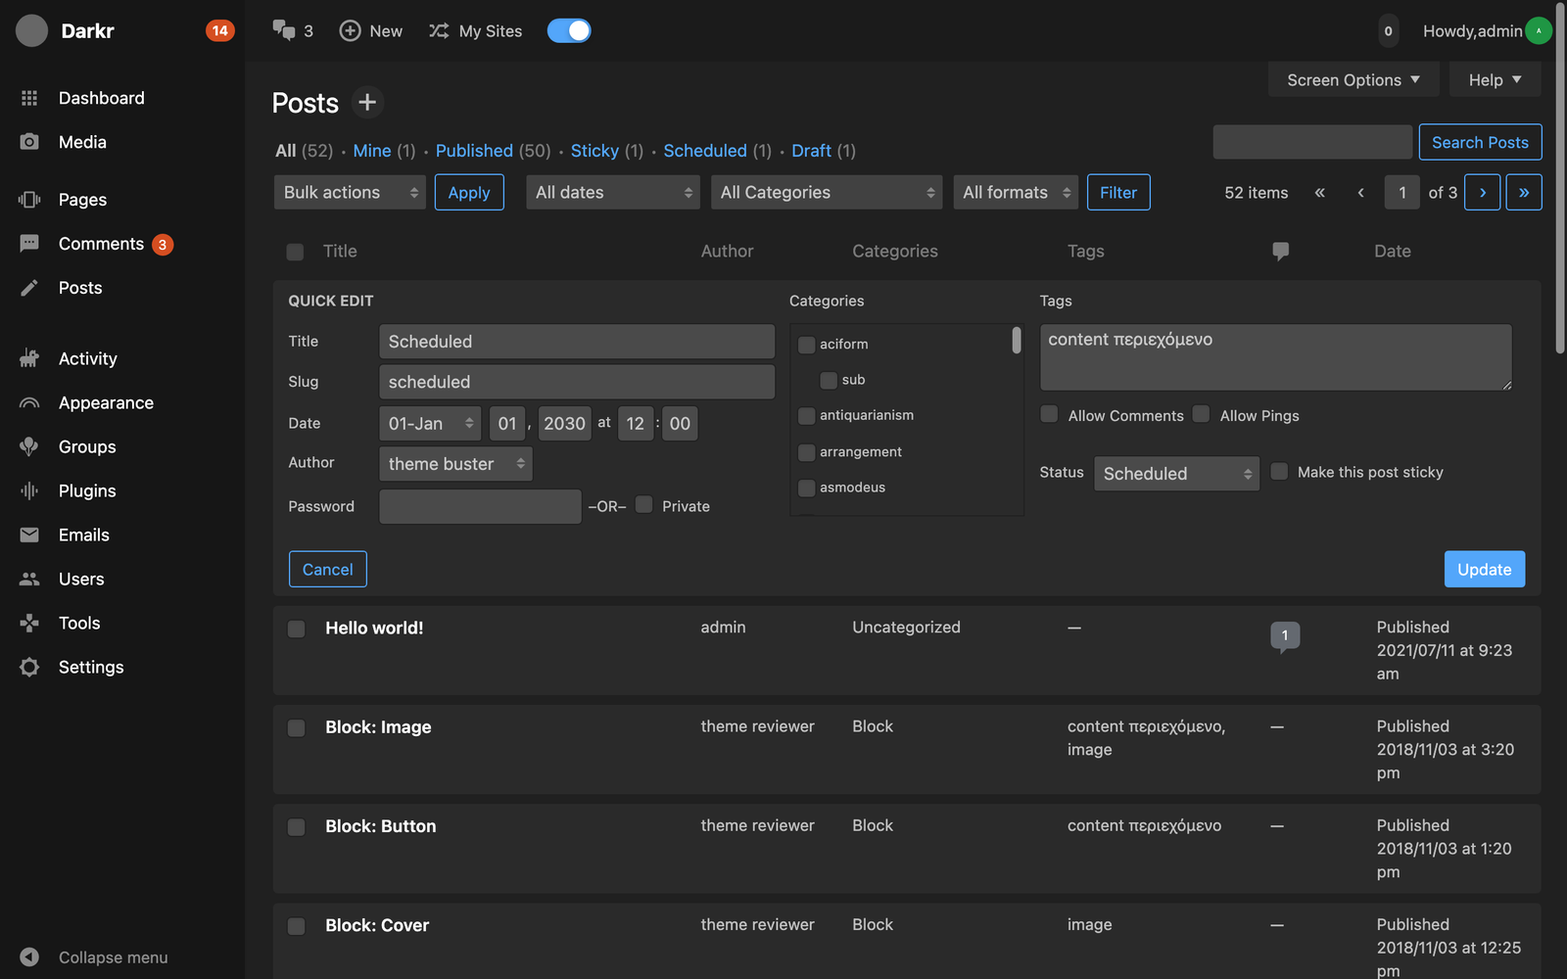The width and height of the screenshot is (1567, 979).
Task: Toggle the dark mode switch in top bar
Action: [x=569, y=30]
